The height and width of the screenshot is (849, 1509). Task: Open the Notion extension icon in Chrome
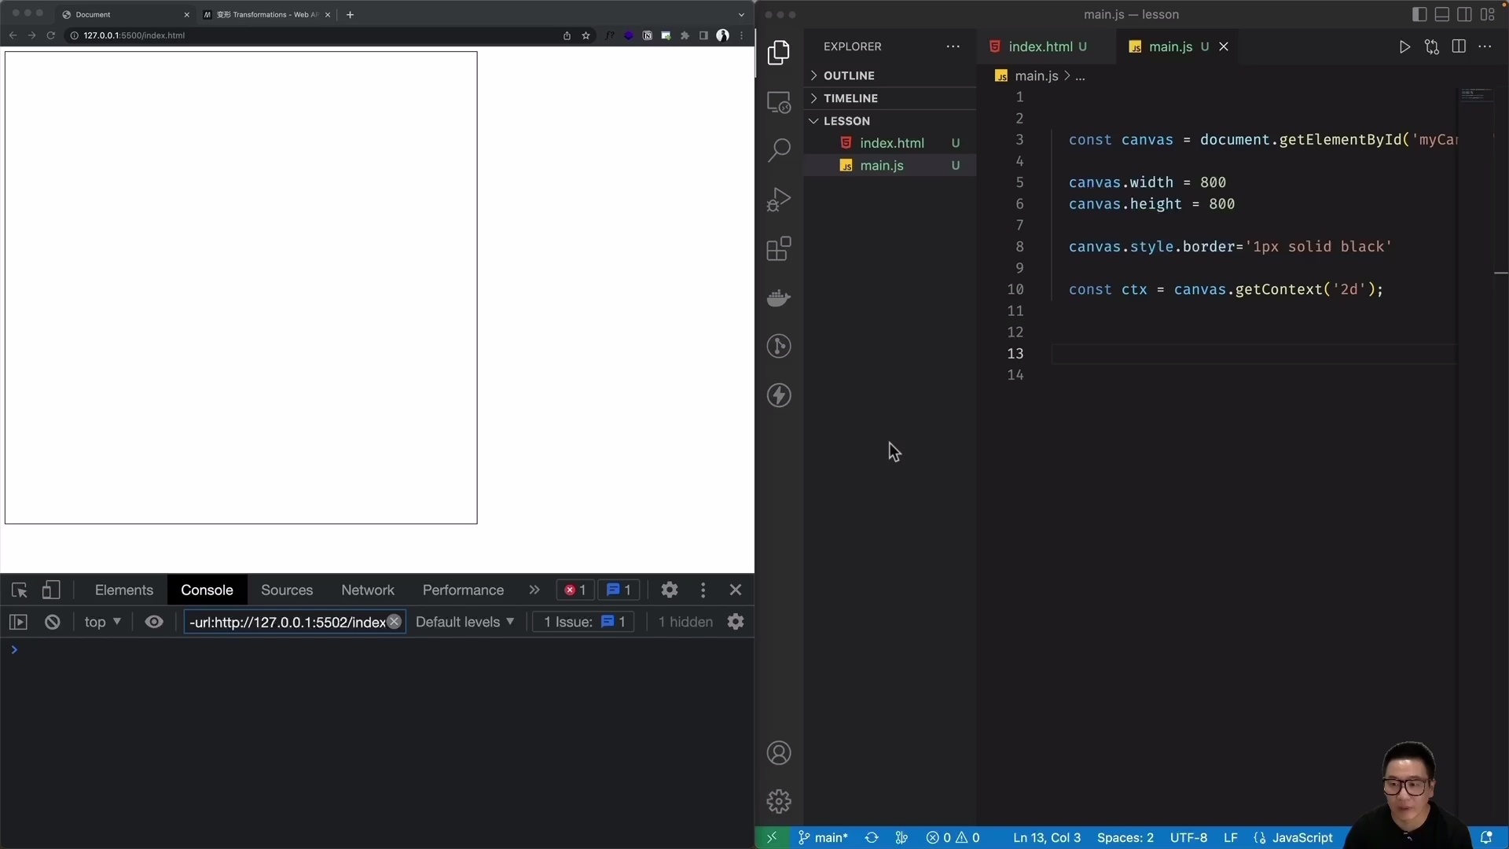[647, 35]
